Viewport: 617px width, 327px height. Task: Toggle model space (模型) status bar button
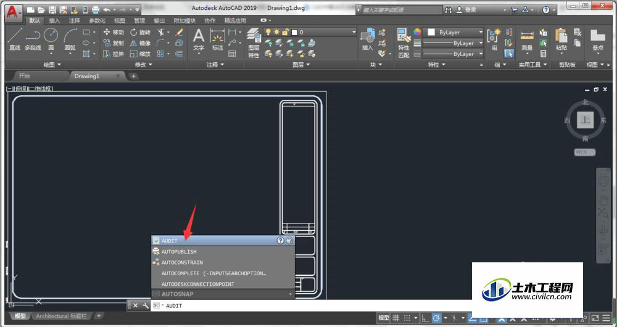tap(384, 318)
